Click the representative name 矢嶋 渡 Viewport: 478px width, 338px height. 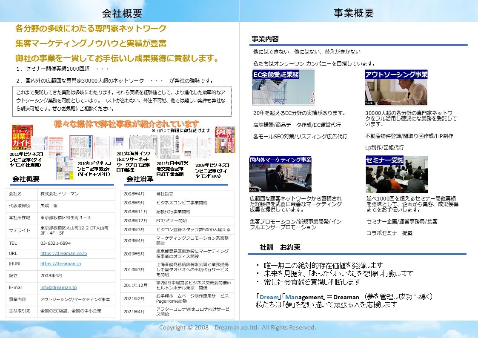click(x=49, y=206)
